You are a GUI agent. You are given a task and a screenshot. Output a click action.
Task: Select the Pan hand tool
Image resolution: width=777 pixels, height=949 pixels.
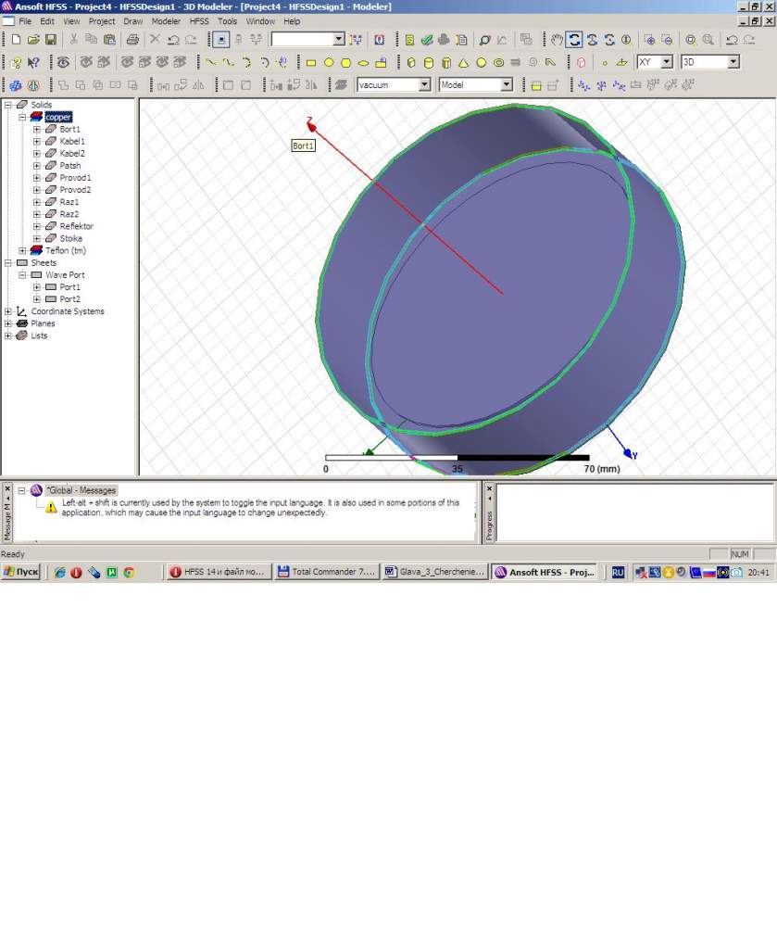(557, 40)
